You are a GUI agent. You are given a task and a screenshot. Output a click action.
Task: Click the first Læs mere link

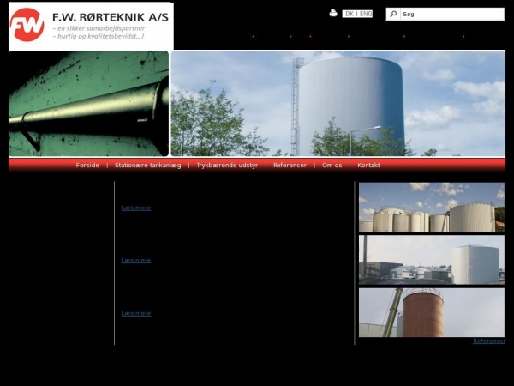coord(135,208)
